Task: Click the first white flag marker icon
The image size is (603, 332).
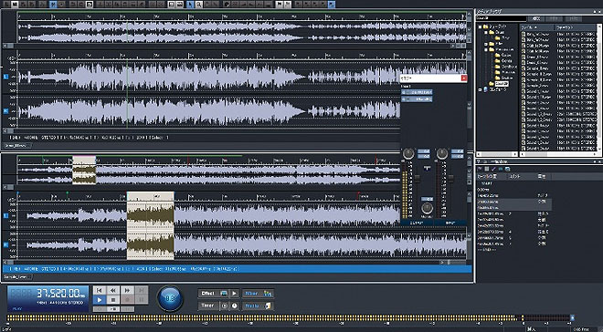Action: 279,5
